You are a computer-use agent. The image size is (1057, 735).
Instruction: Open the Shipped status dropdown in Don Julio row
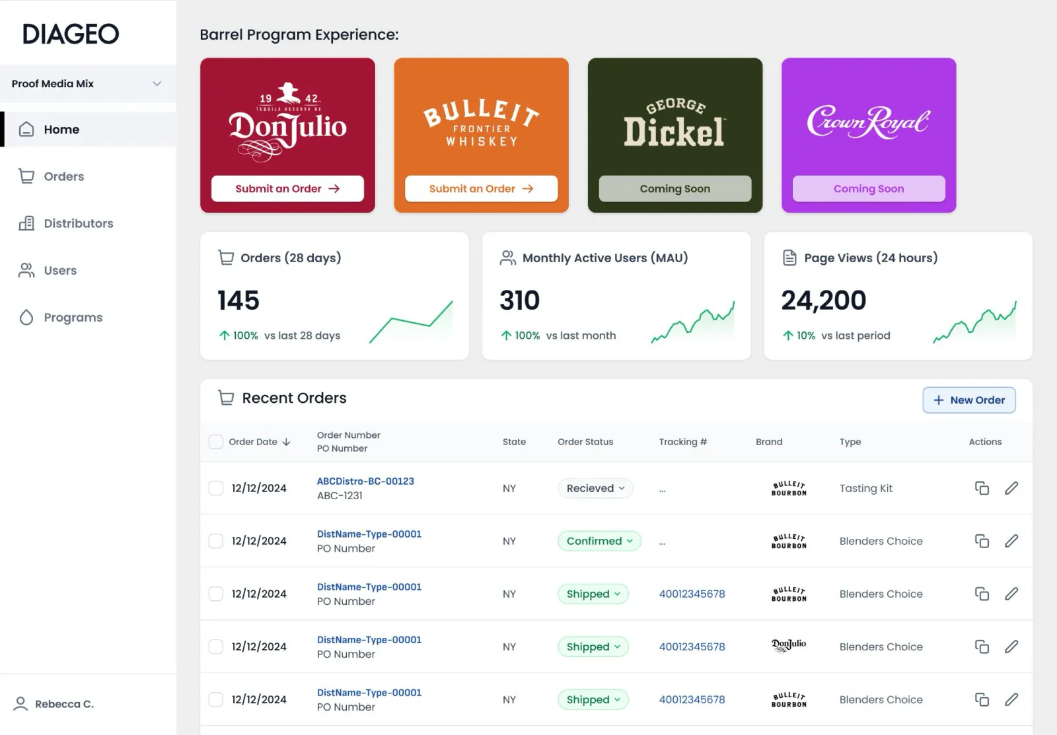[x=593, y=647]
